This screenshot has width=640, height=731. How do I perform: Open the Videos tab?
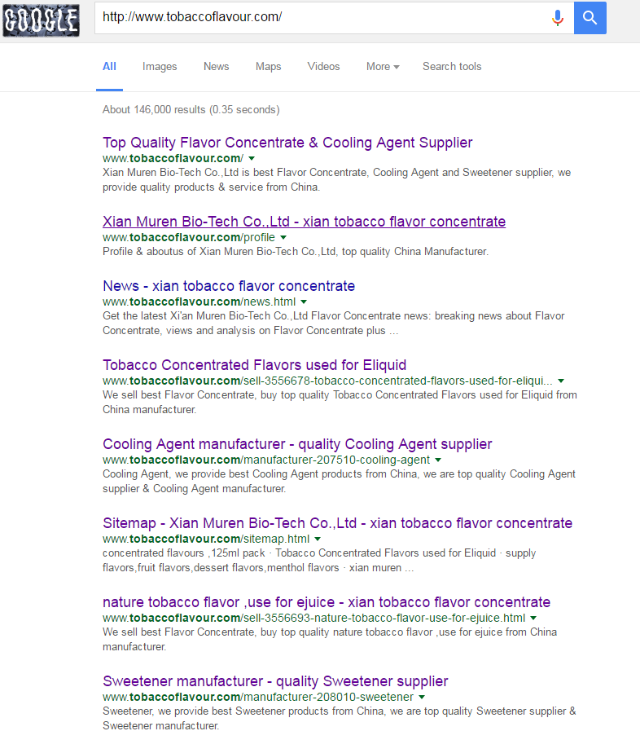[x=324, y=66]
